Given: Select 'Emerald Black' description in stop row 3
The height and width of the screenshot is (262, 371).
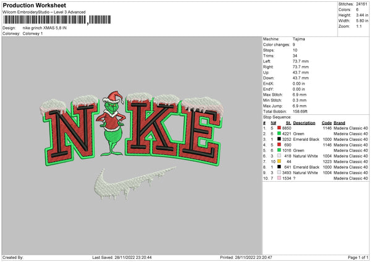Looking at the screenshot, I should click(x=306, y=139).
